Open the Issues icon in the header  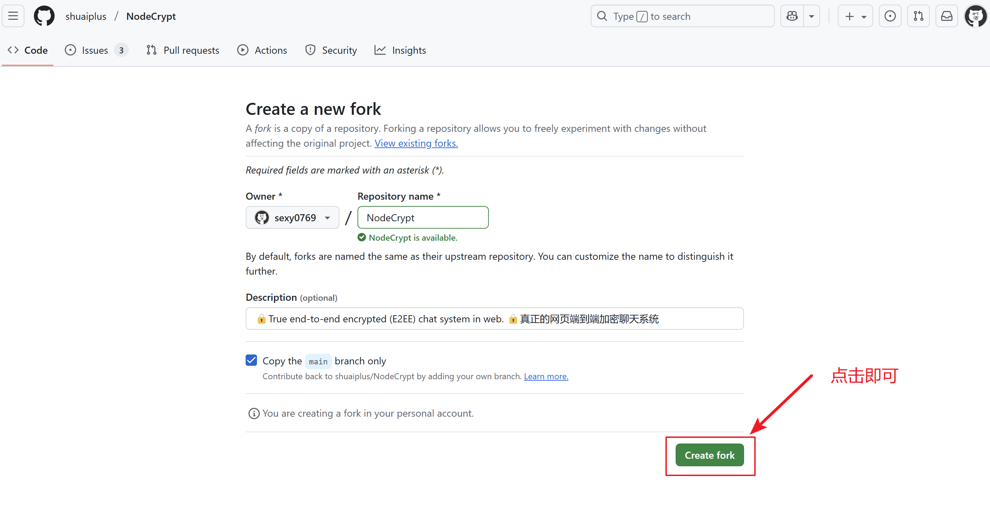click(x=890, y=16)
